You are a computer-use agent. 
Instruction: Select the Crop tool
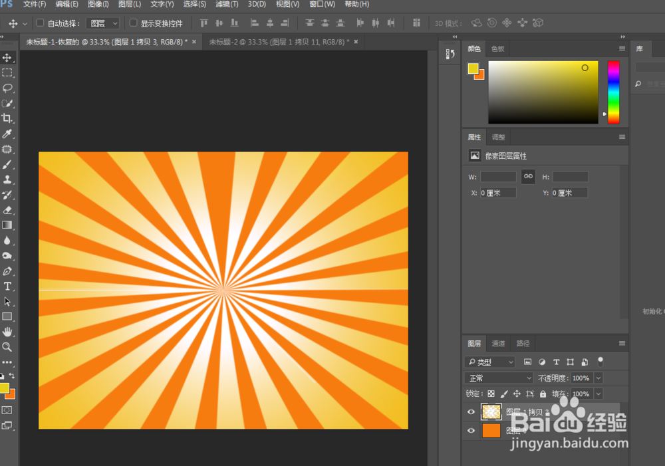coord(7,118)
